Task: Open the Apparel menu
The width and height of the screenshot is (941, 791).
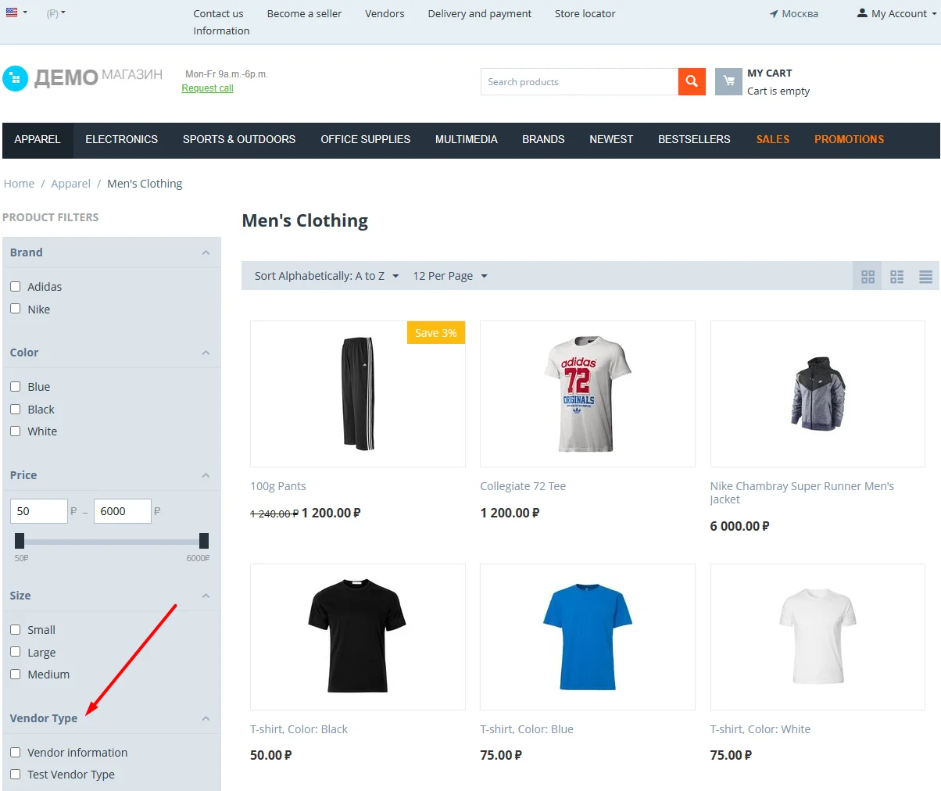Action: pos(38,139)
